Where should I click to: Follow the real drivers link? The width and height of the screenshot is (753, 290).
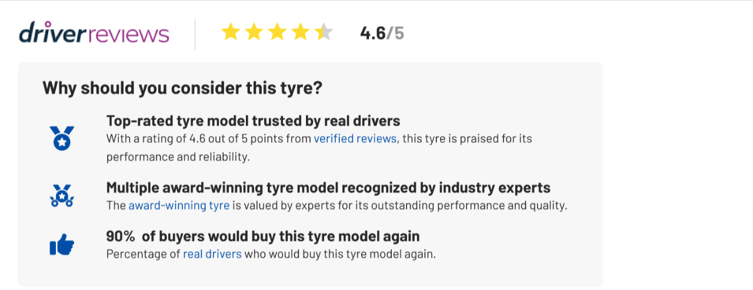click(212, 255)
